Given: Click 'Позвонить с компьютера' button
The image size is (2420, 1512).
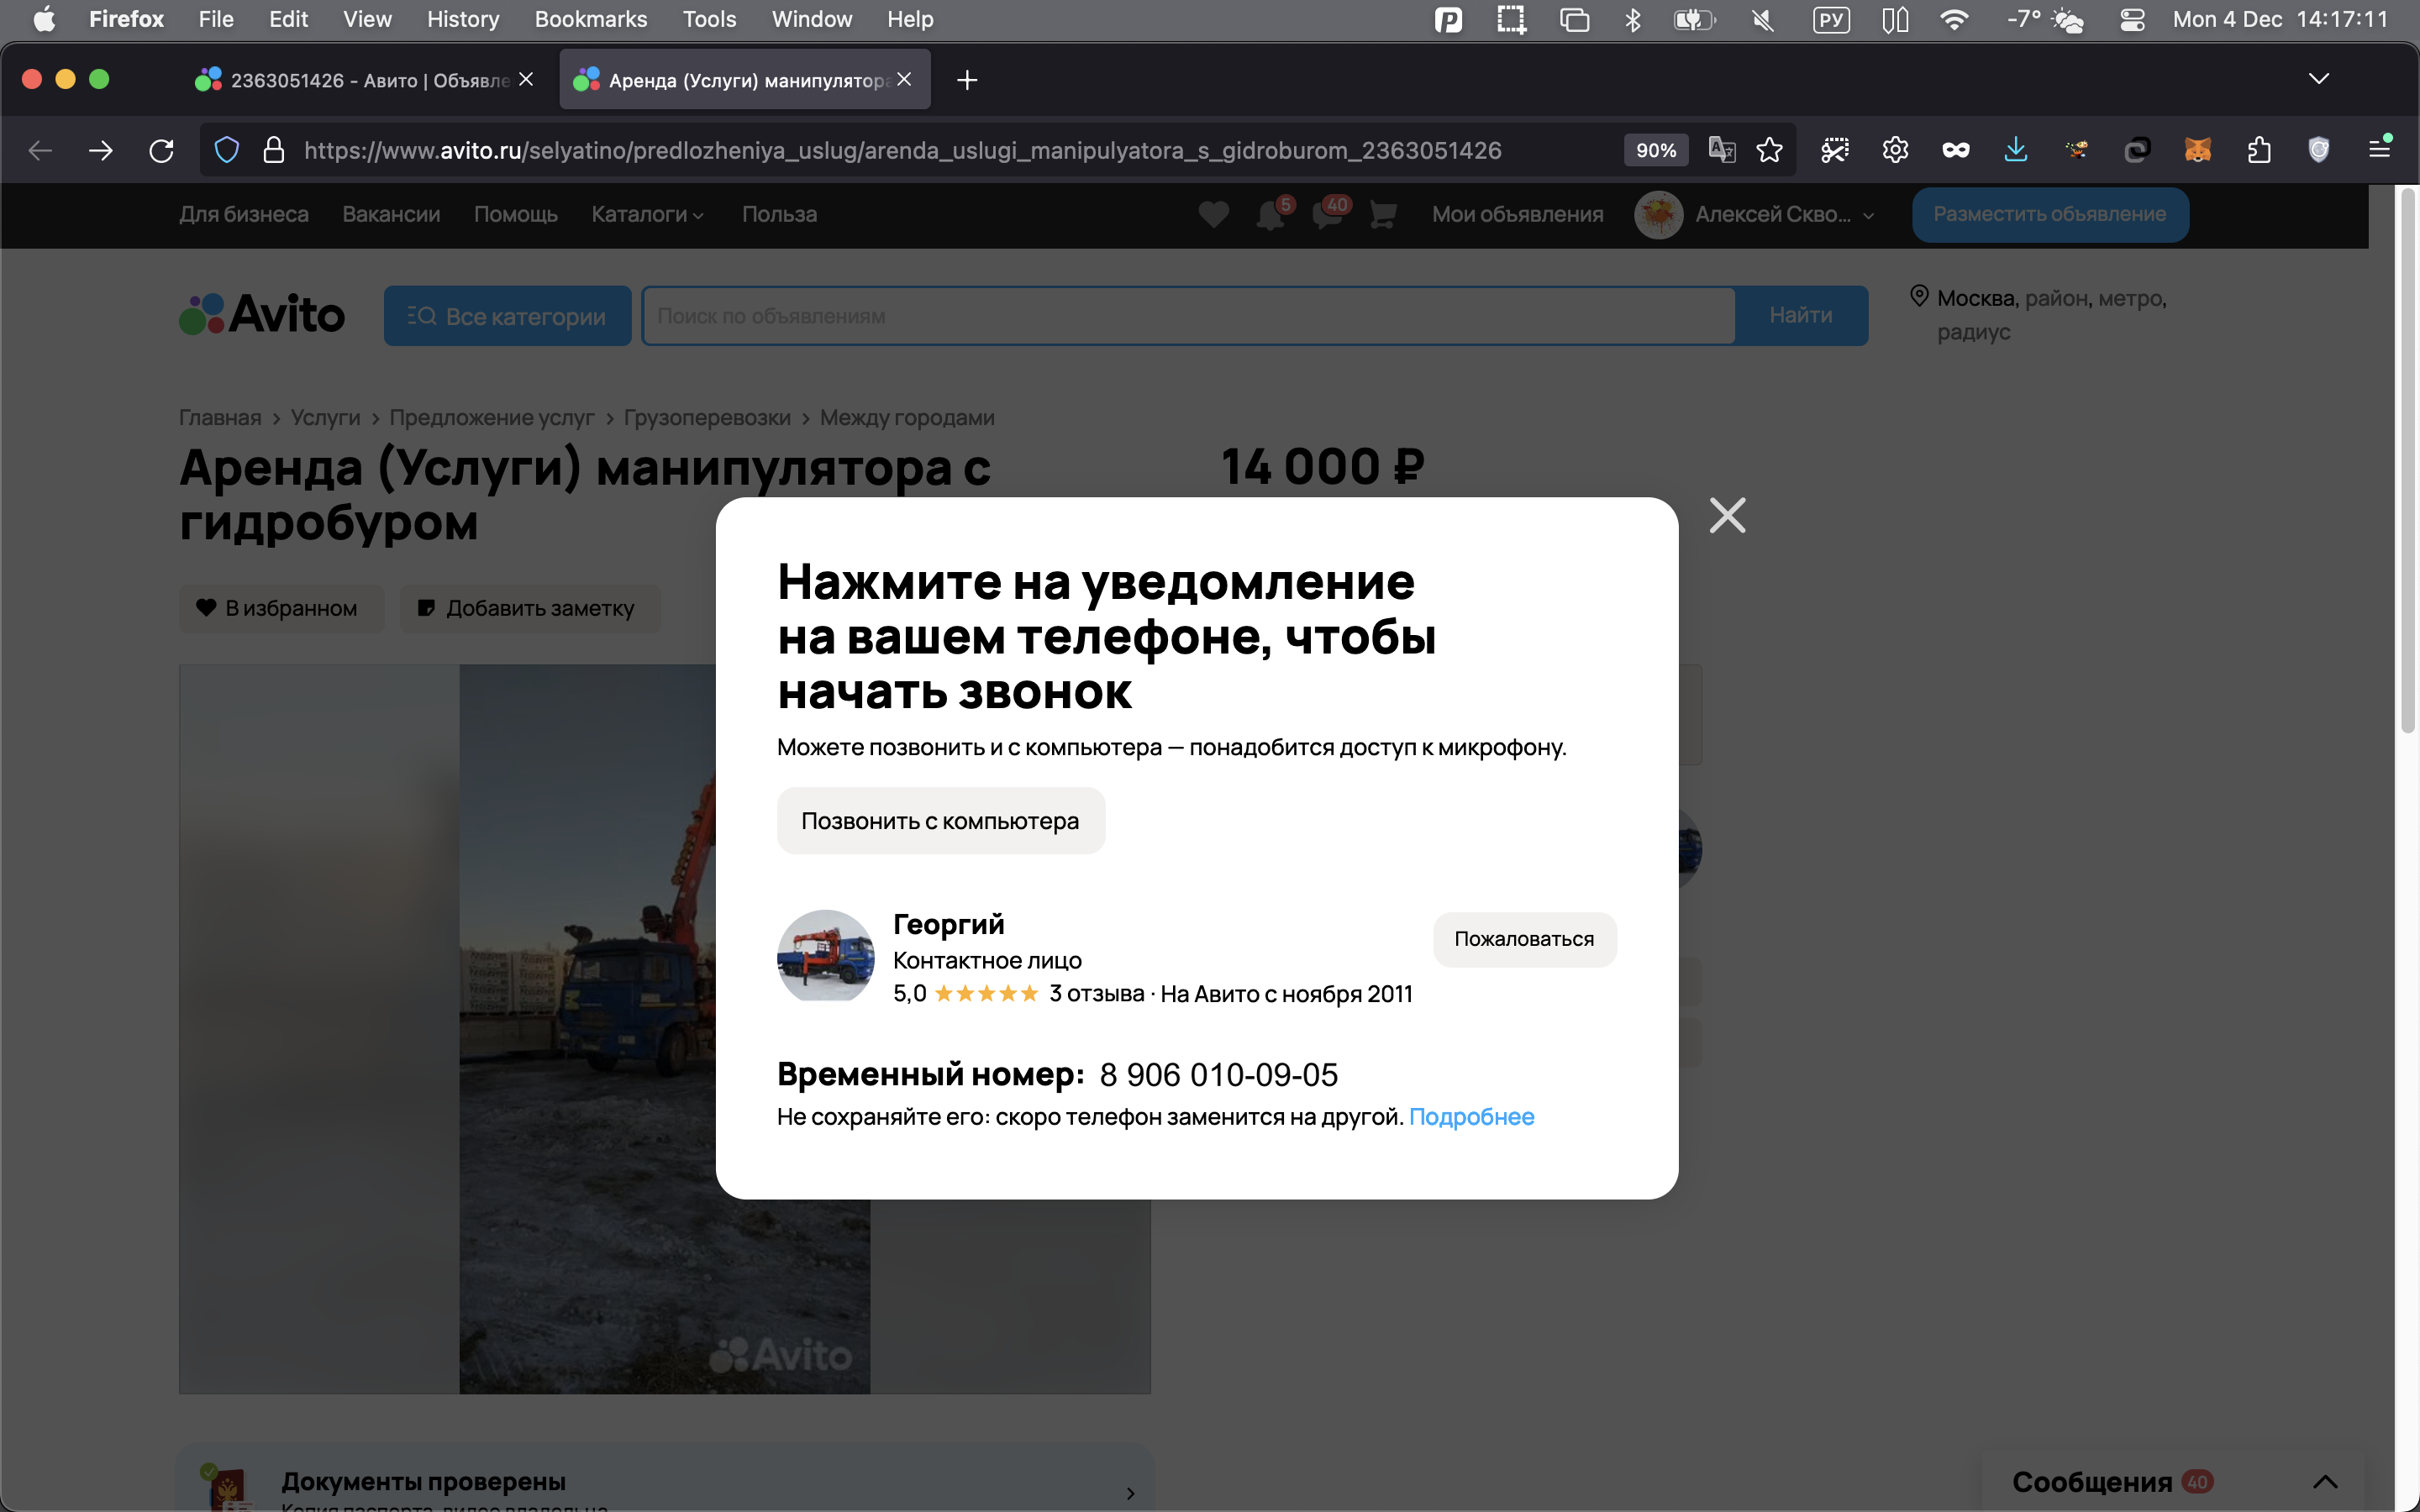Looking at the screenshot, I should coord(940,821).
